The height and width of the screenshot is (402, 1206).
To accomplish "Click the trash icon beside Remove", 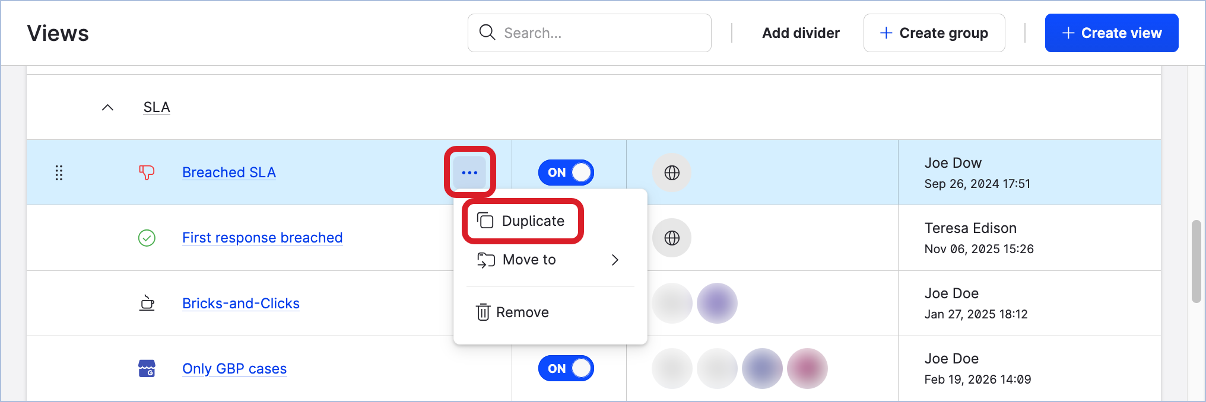I will pos(483,311).
